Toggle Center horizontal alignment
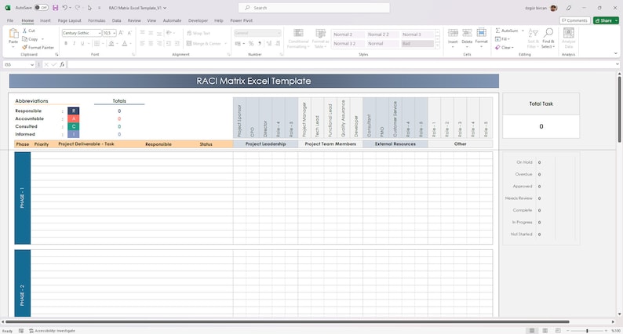Screen dimensions: 623x334 [151, 43]
